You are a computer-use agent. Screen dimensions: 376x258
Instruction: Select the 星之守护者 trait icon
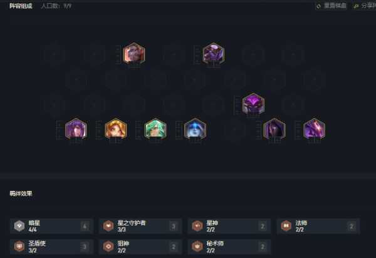pyautogui.click(x=108, y=226)
